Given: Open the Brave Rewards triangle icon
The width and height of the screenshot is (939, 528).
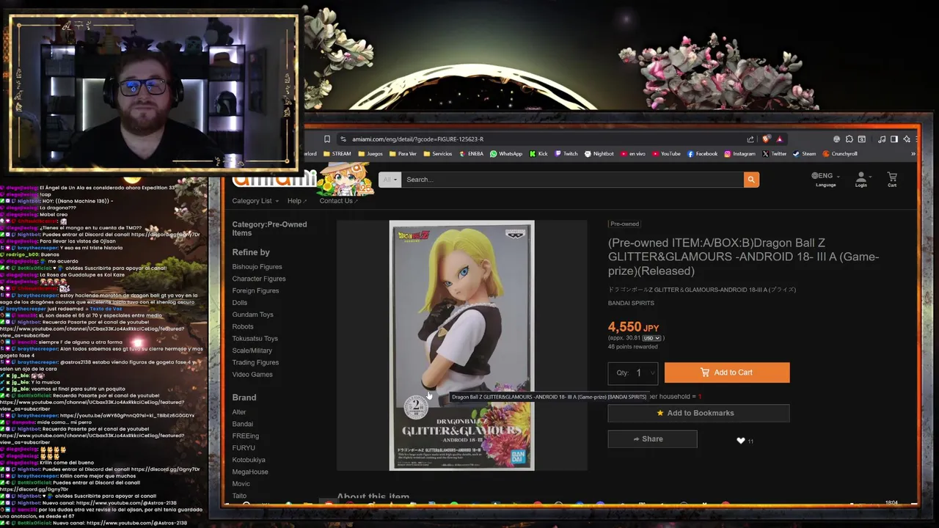Looking at the screenshot, I should click(x=779, y=139).
